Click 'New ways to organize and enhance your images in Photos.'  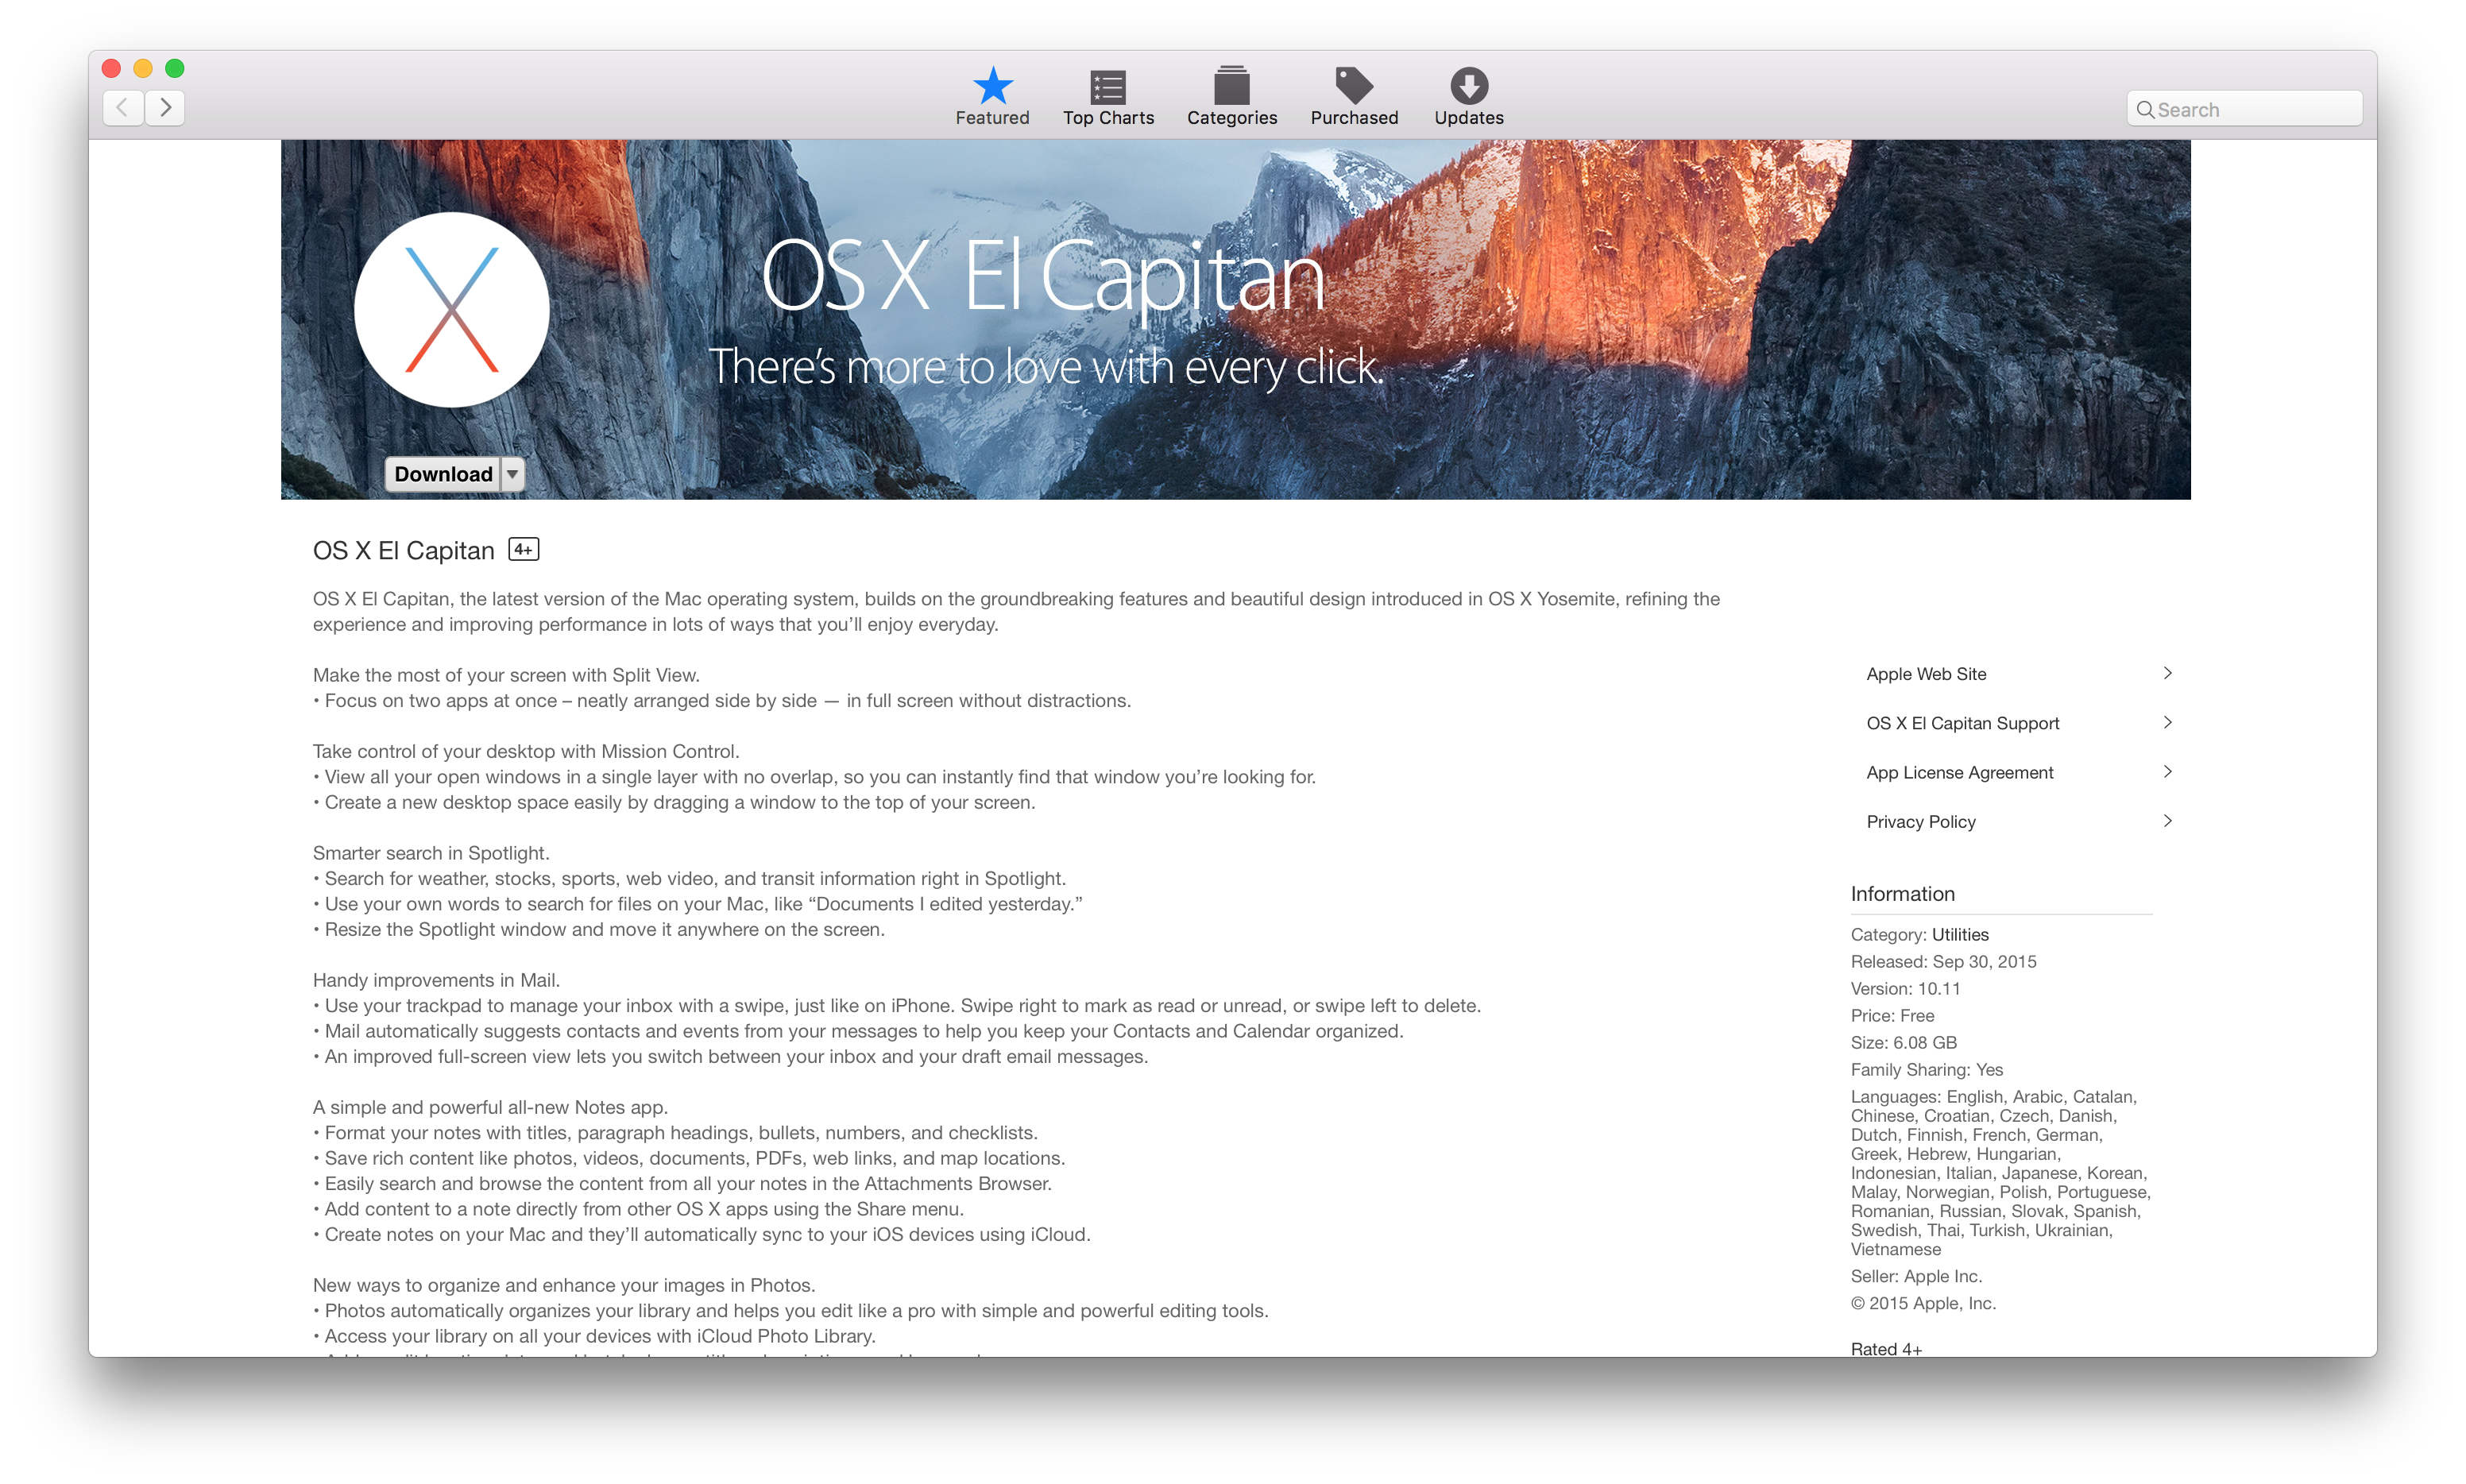(x=564, y=1285)
